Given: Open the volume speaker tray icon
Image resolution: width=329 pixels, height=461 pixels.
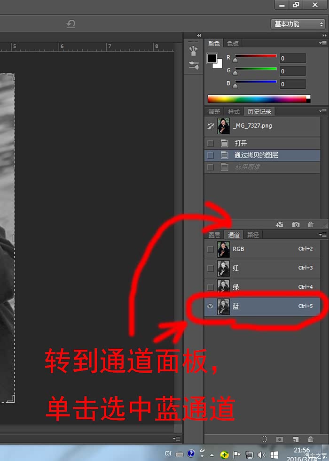Looking at the screenshot, I should [261, 455].
